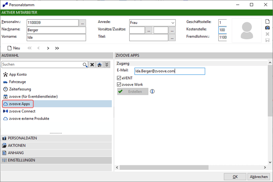Image resolution: width=273 pixels, height=182 pixels.
Task: Click the Fremdlohnnr. field
Action: click(x=223, y=37)
